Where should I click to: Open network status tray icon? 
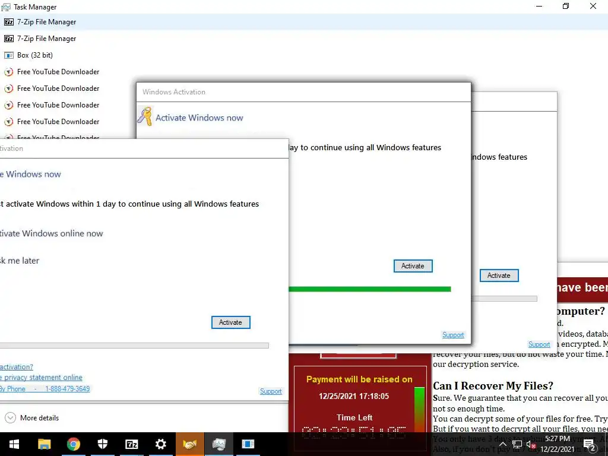tap(517, 444)
